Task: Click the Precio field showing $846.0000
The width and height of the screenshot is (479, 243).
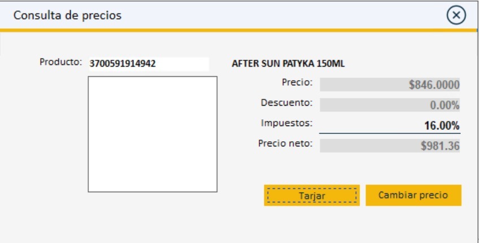Action: [x=390, y=85]
